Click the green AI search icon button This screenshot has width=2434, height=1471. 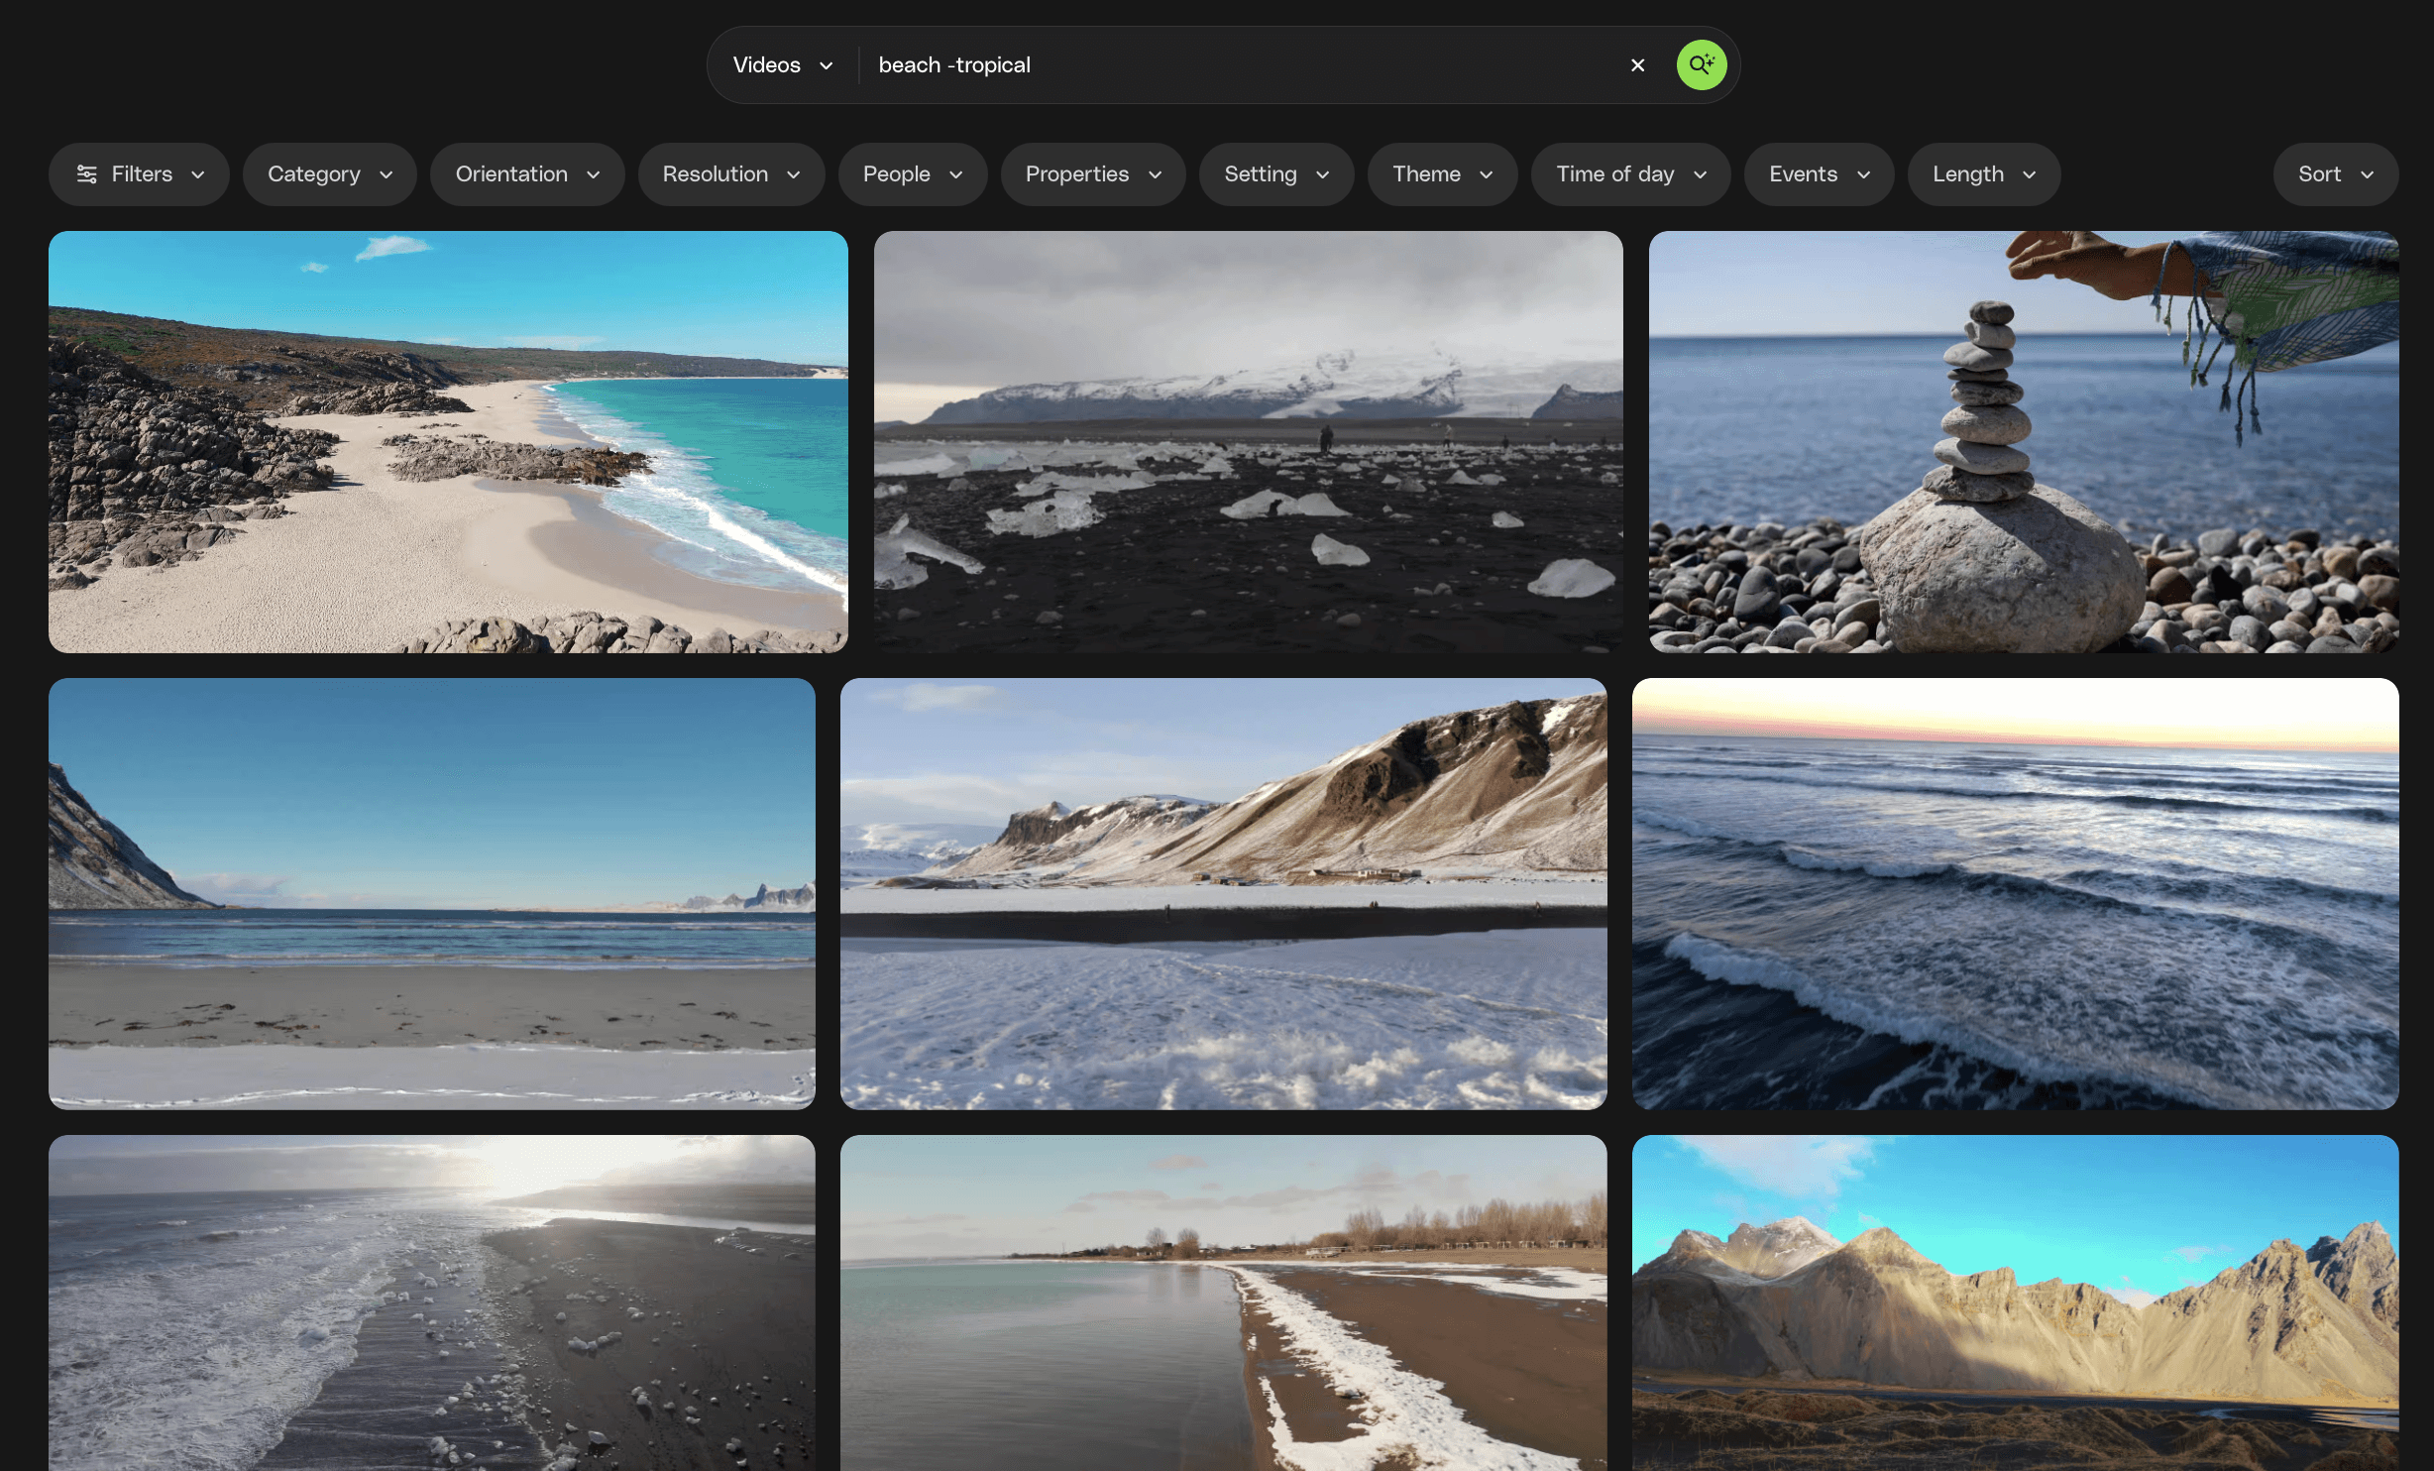tap(1701, 65)
